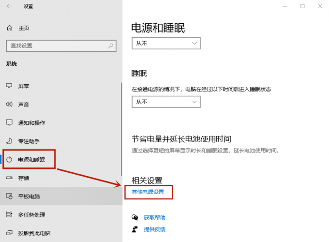The height and width of the screenshot is (242, 329).
Task: Click the back arrow in Settings header
Action: 9,6
